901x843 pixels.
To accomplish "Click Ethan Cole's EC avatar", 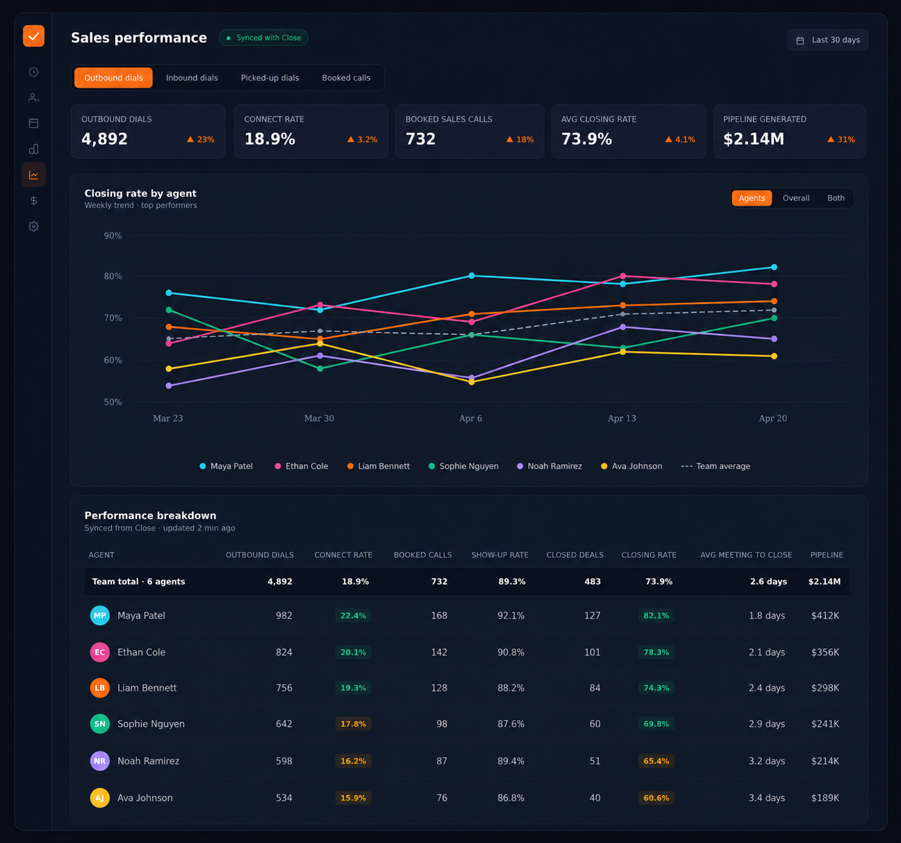I will [100, 652].
